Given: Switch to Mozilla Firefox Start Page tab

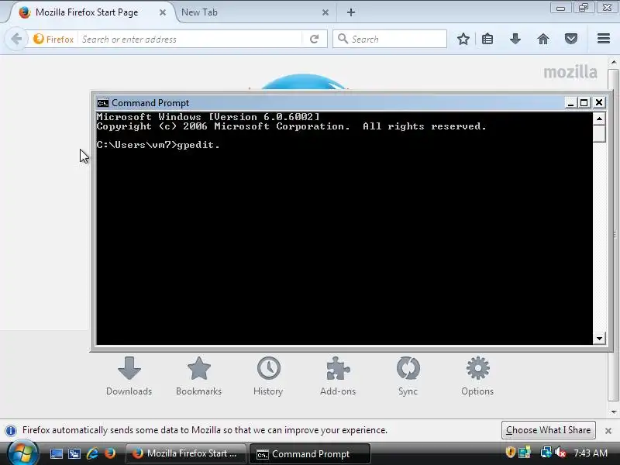Looking at the screenshot, I should [x=87, y=12].
